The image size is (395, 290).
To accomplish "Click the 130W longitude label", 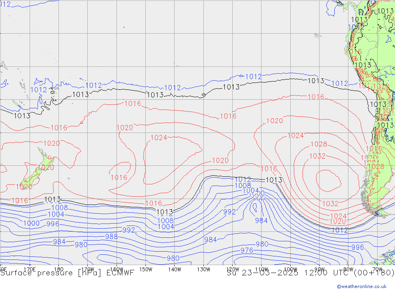I will (x=203, y=269).
